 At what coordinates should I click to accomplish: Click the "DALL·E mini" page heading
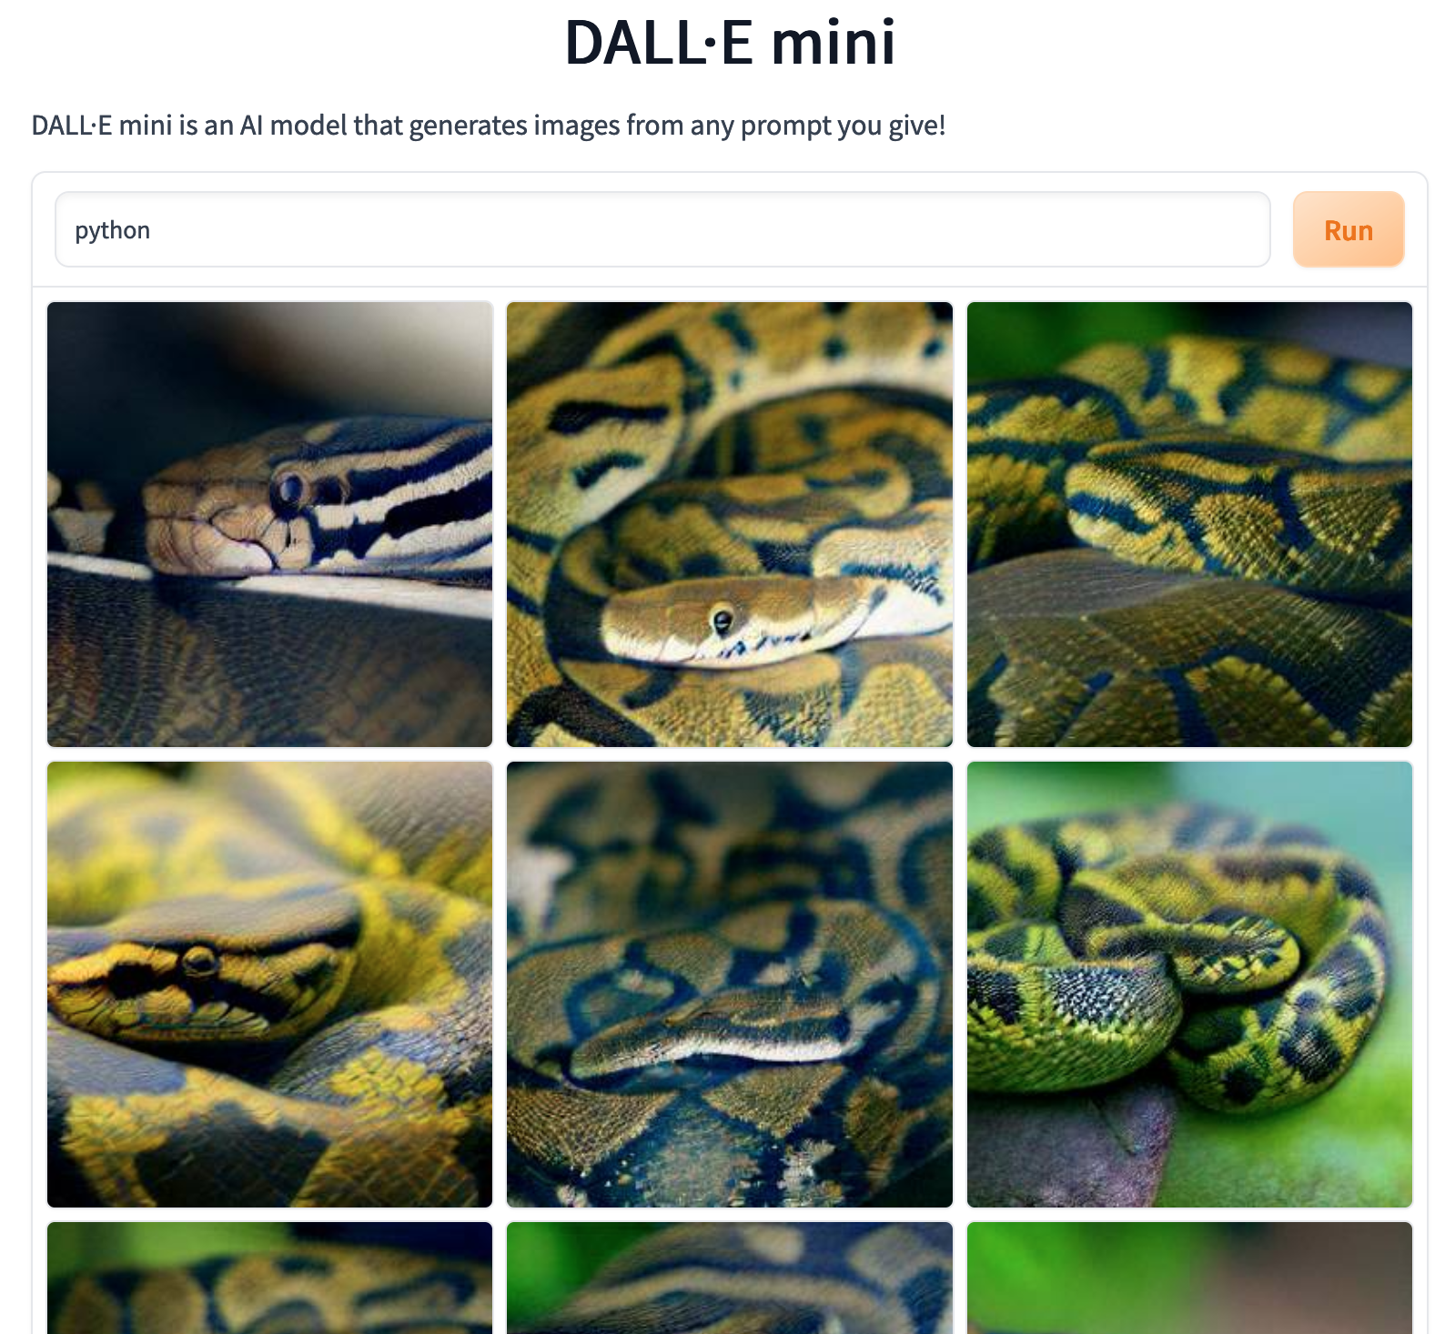(730, 42)
